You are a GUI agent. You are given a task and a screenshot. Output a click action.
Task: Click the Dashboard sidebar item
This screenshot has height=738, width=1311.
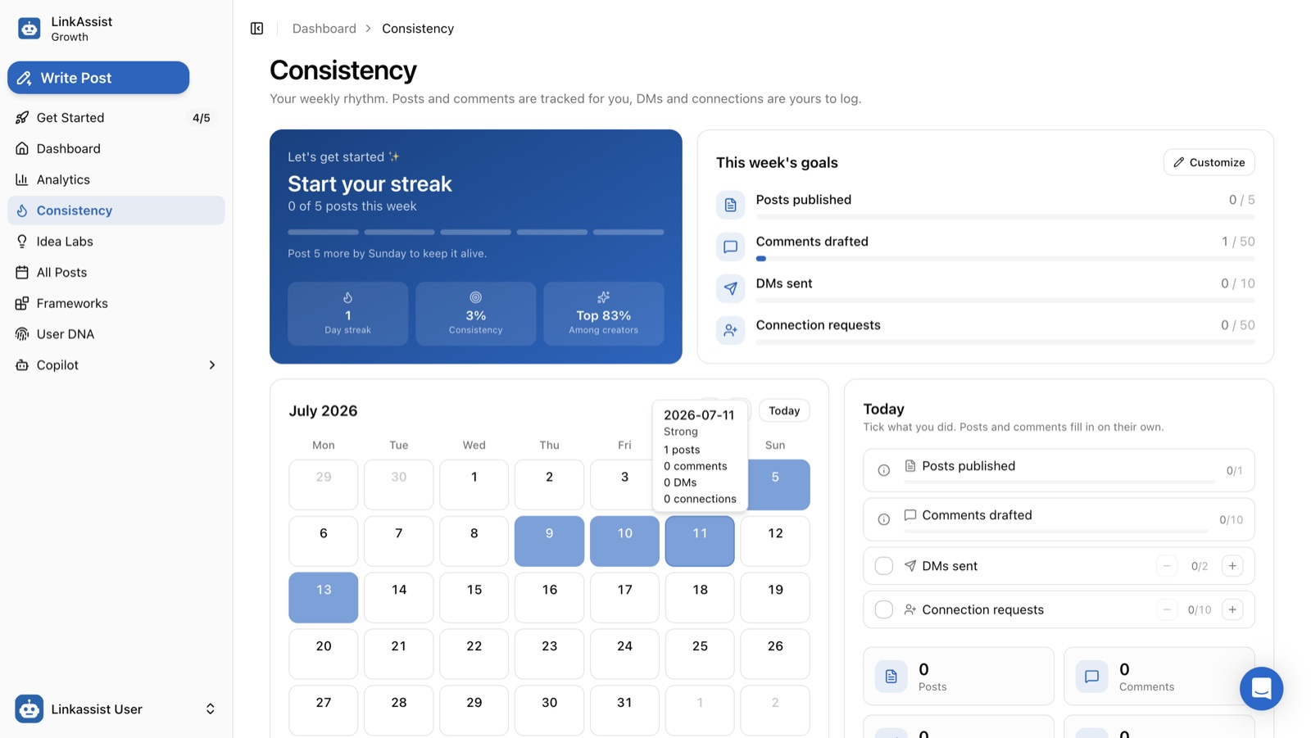pos(116,148)
